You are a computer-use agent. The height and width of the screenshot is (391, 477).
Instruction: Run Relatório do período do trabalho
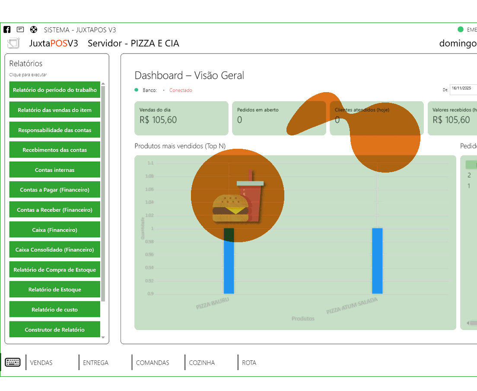(x=55, y=90)
